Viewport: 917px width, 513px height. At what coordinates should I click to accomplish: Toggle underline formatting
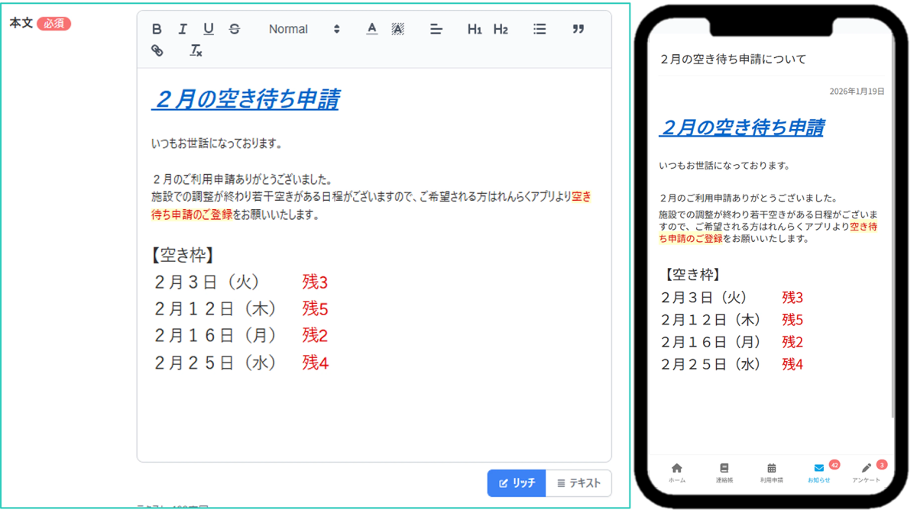[x=209, y=29]
